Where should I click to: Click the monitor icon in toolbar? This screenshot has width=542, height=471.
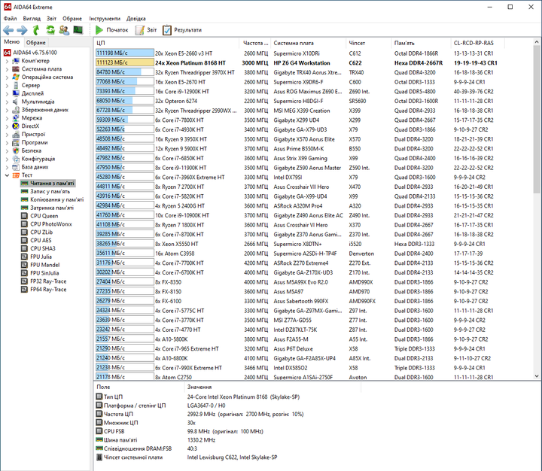[x=78, y=30]
